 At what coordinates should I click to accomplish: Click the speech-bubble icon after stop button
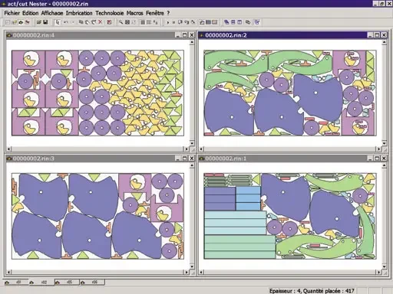click(180, 22)
